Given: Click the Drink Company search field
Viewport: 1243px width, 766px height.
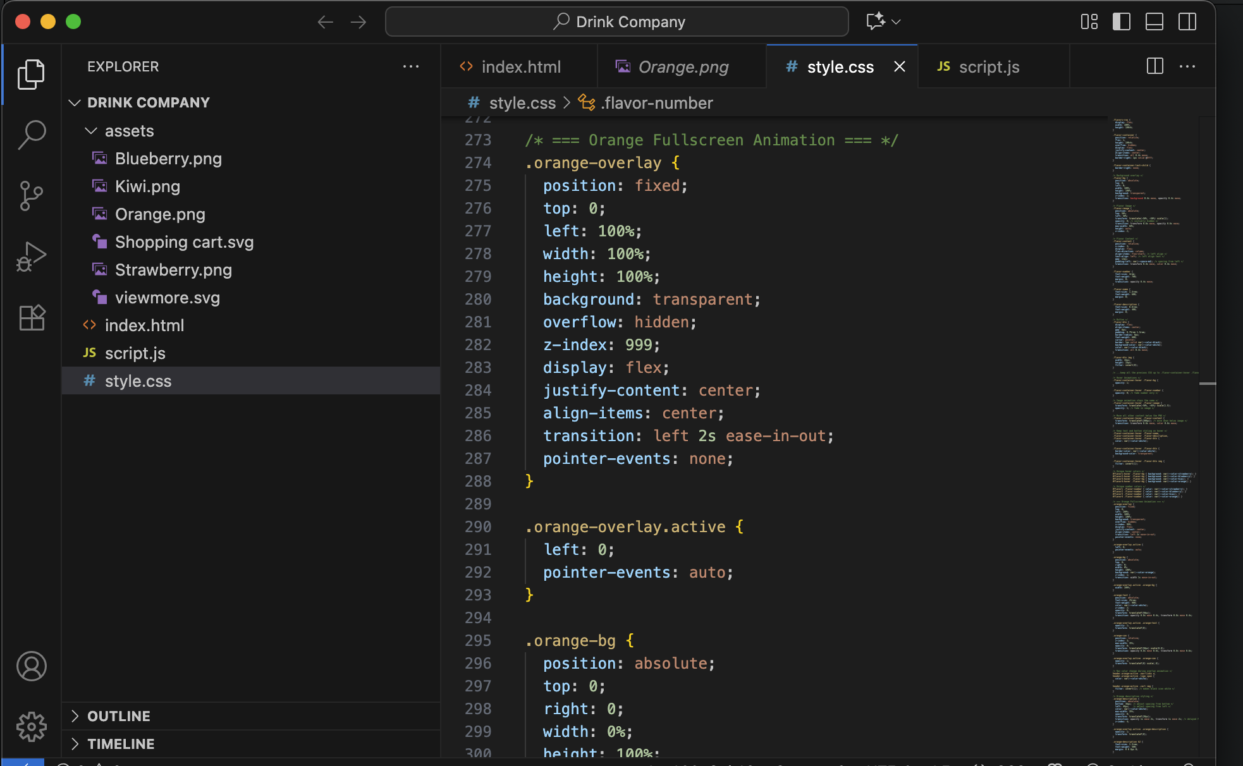Looking at the screenshot, I should point(616,22).
